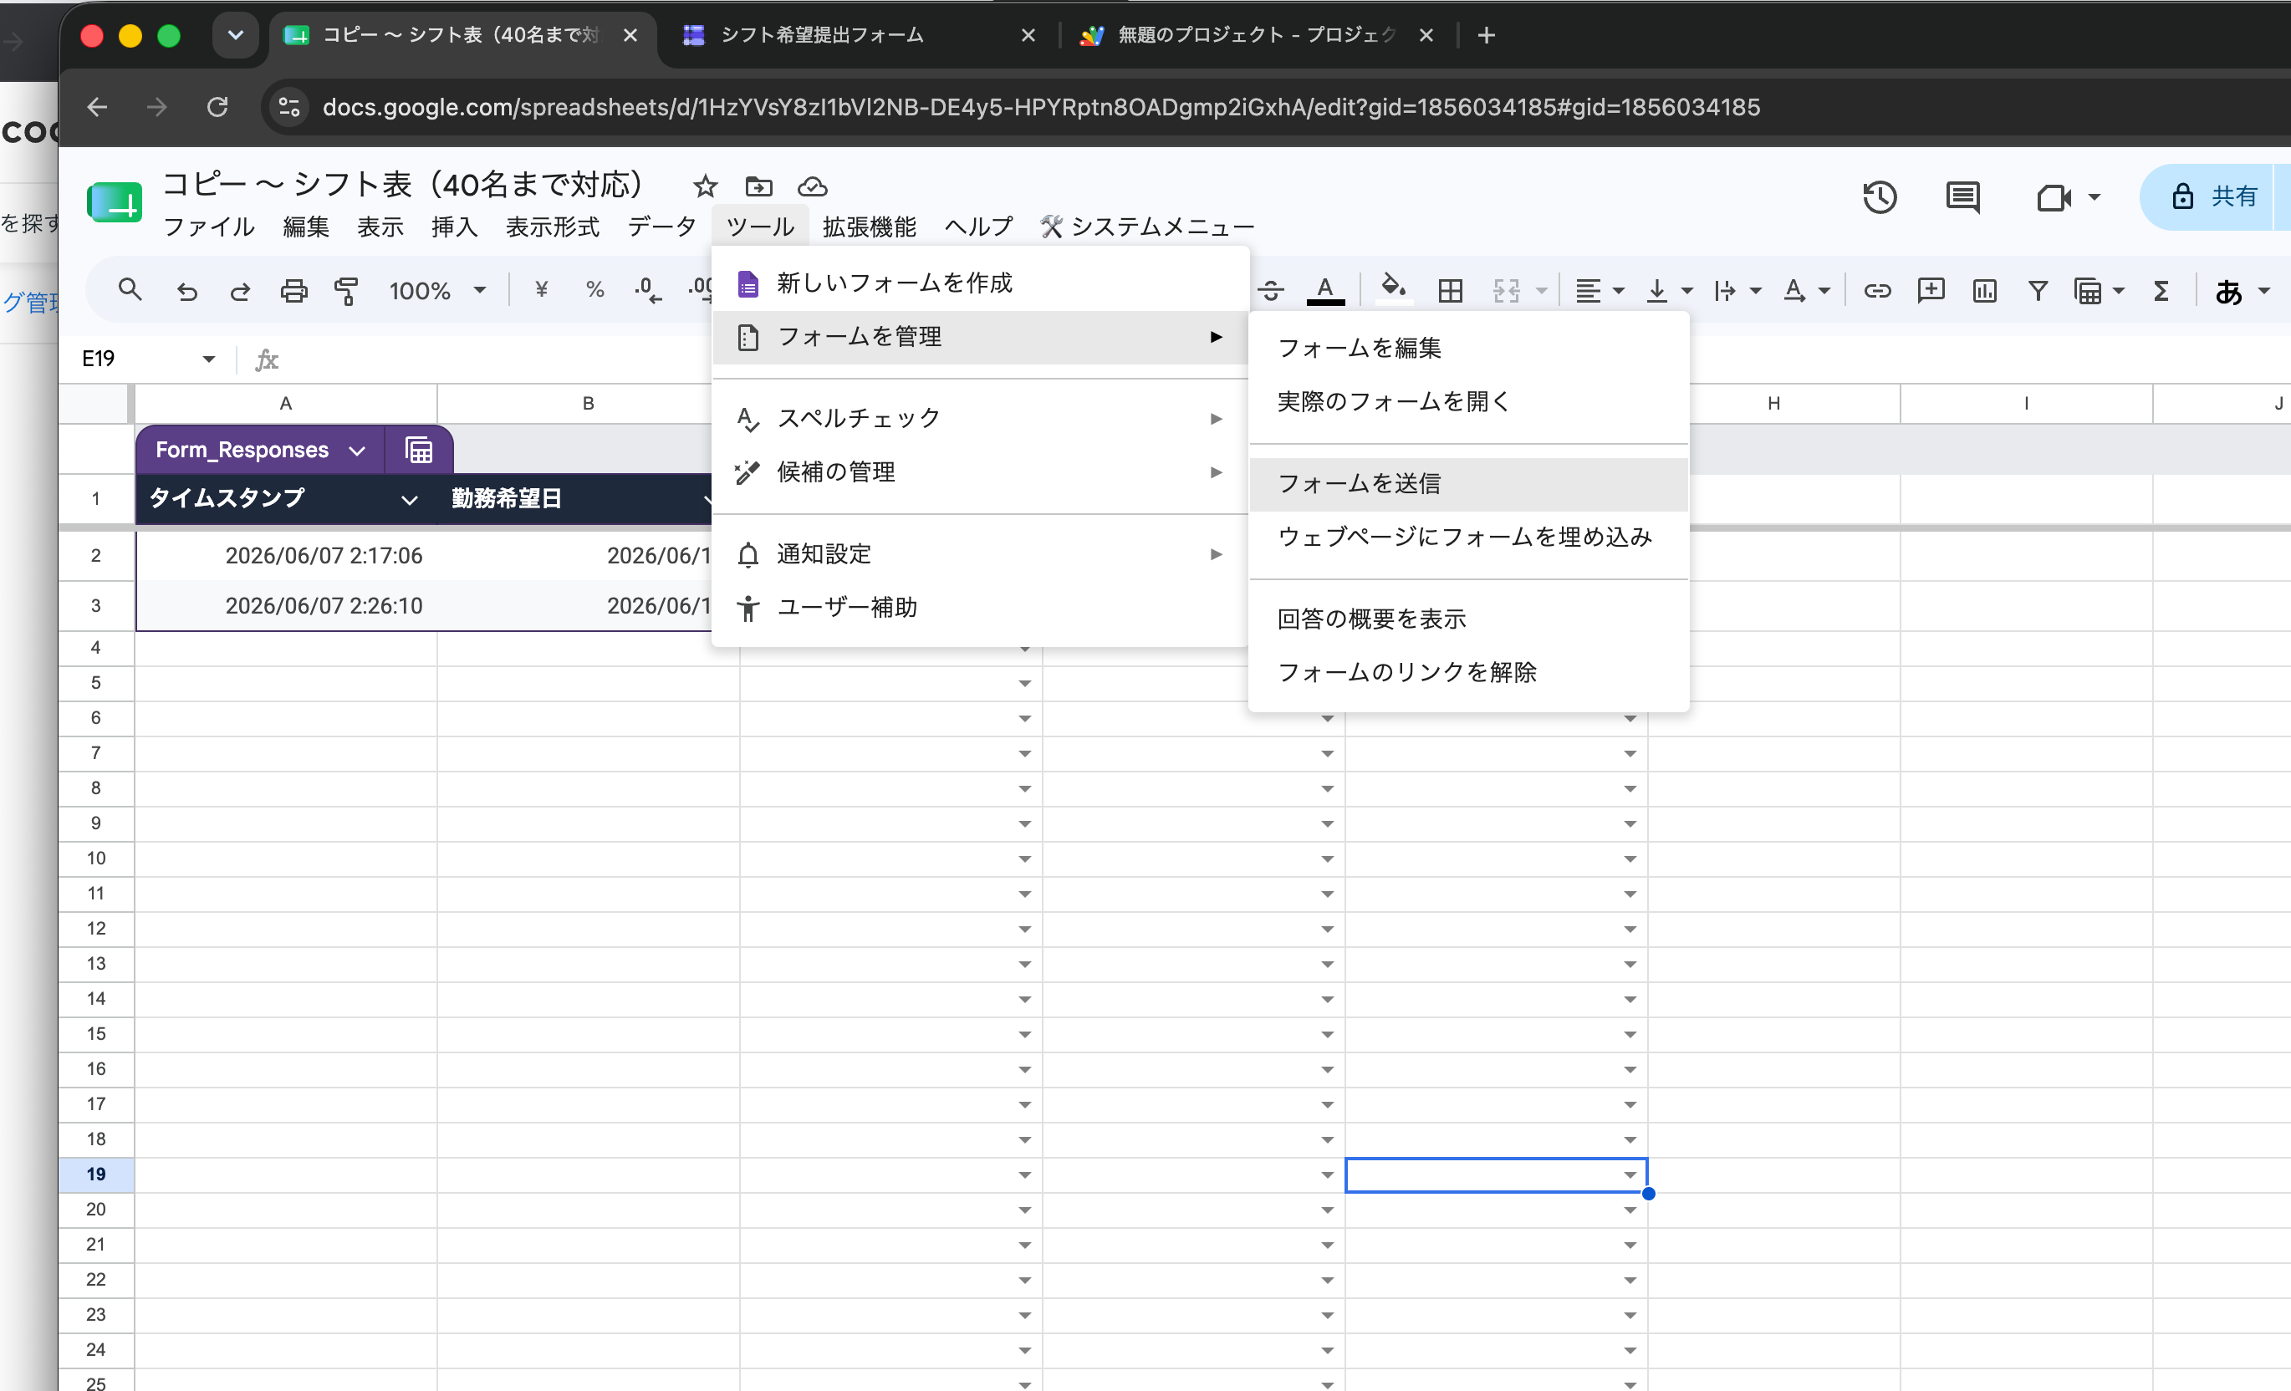Star the spreadsheet document
This screenshot has height=1391, width=2291.
(x=705, y=186)
